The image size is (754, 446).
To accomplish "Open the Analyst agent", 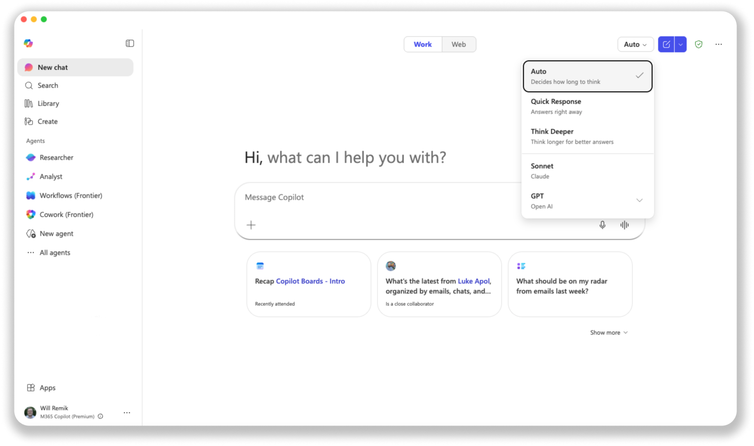I will point(75,177).
